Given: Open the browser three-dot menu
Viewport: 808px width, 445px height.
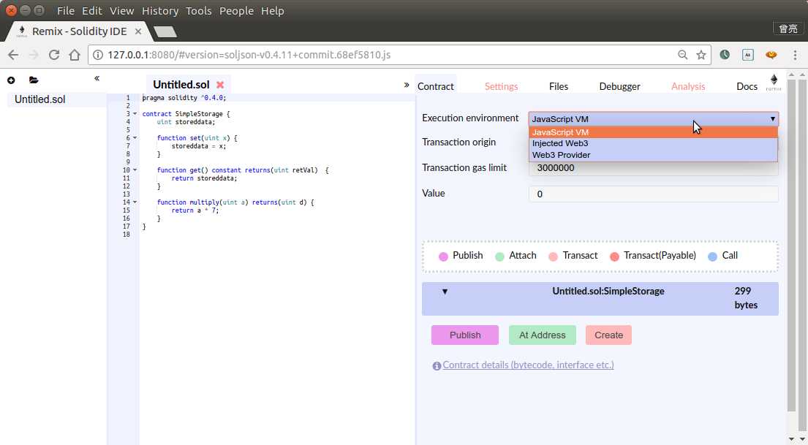Looking at the screenshot, I should [795, 55].
